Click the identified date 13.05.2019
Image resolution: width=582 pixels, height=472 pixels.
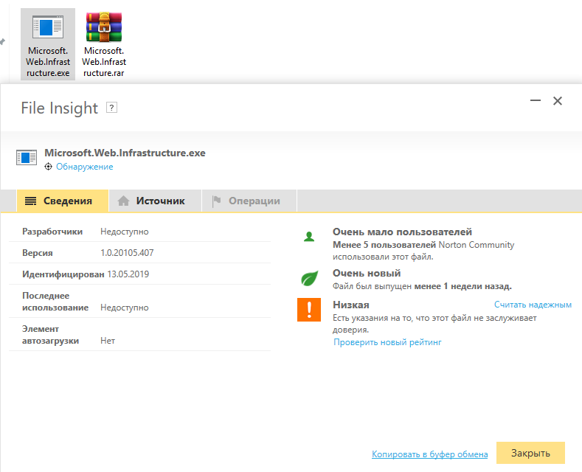(128, 274)
